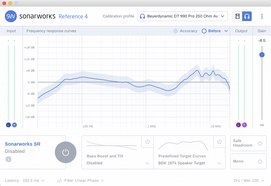The height and width of the screenshot is (186, 271).
Task: Click the headphone icon in the calibration profile box
Action: (x=142, y=16)
